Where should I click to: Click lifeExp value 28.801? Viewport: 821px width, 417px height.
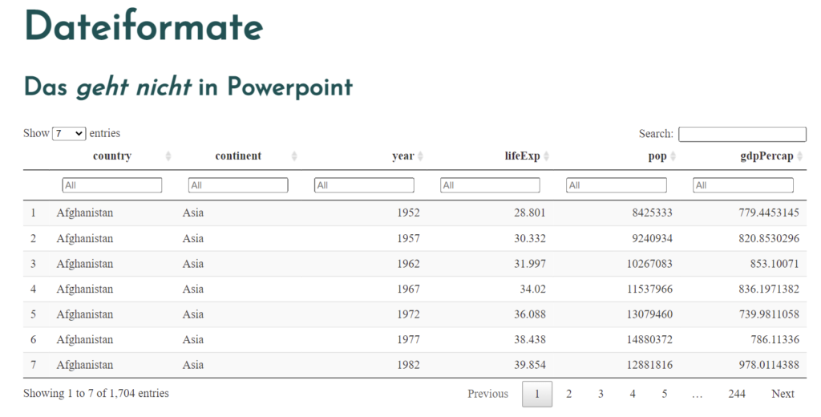pos(529,213)
